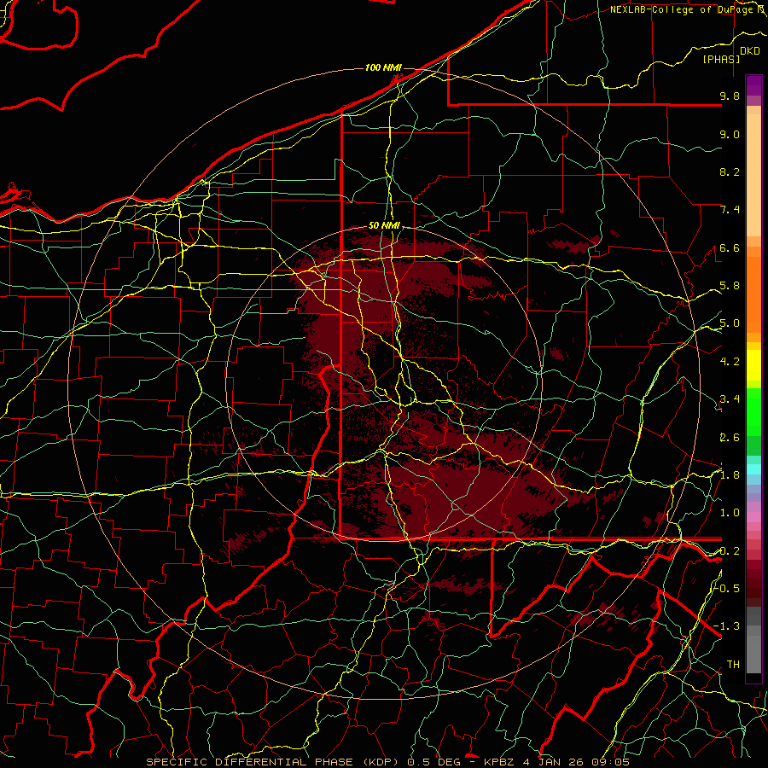Click the 6.6 scale value
Viewport: 768px width, 768px height.
pos(730,247)
